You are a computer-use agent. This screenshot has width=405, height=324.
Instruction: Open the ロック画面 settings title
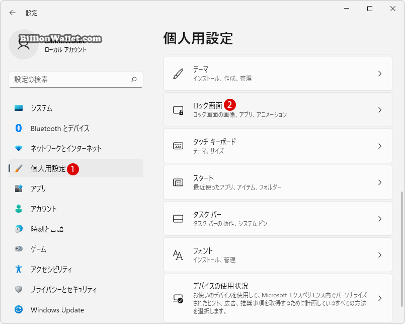pyautogui.click(x=208, y=105)
